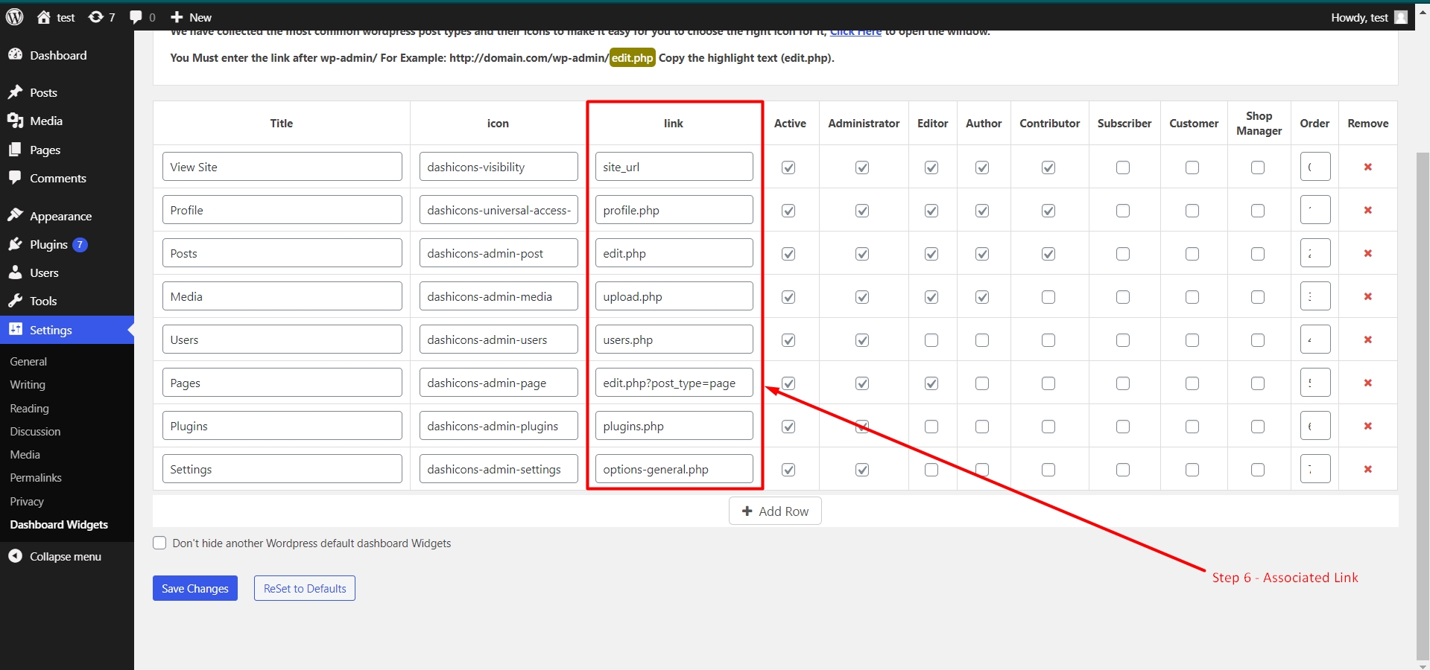Image resolution: width=1430 pixels, height=670 pixels.
Task: Open the updates icon showing 7
Action: 95,17
